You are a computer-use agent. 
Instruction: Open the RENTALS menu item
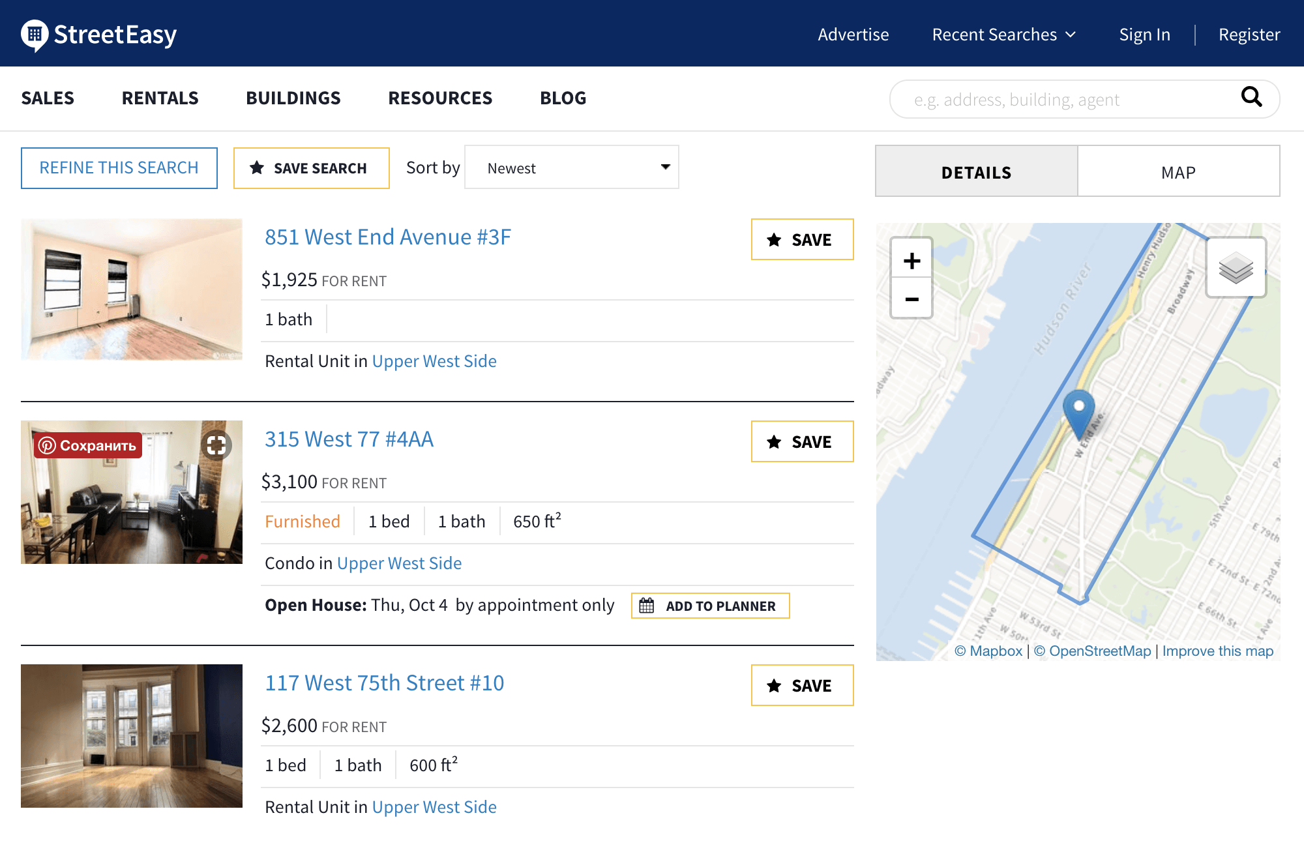160,97
